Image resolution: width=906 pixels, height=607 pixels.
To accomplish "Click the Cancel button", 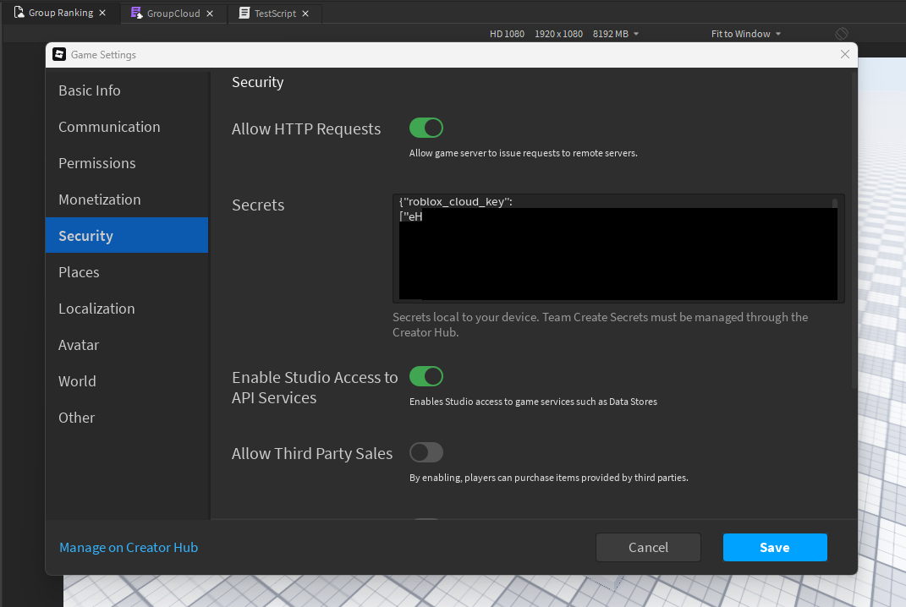I will pyautogui.click(x=648, y=548).
